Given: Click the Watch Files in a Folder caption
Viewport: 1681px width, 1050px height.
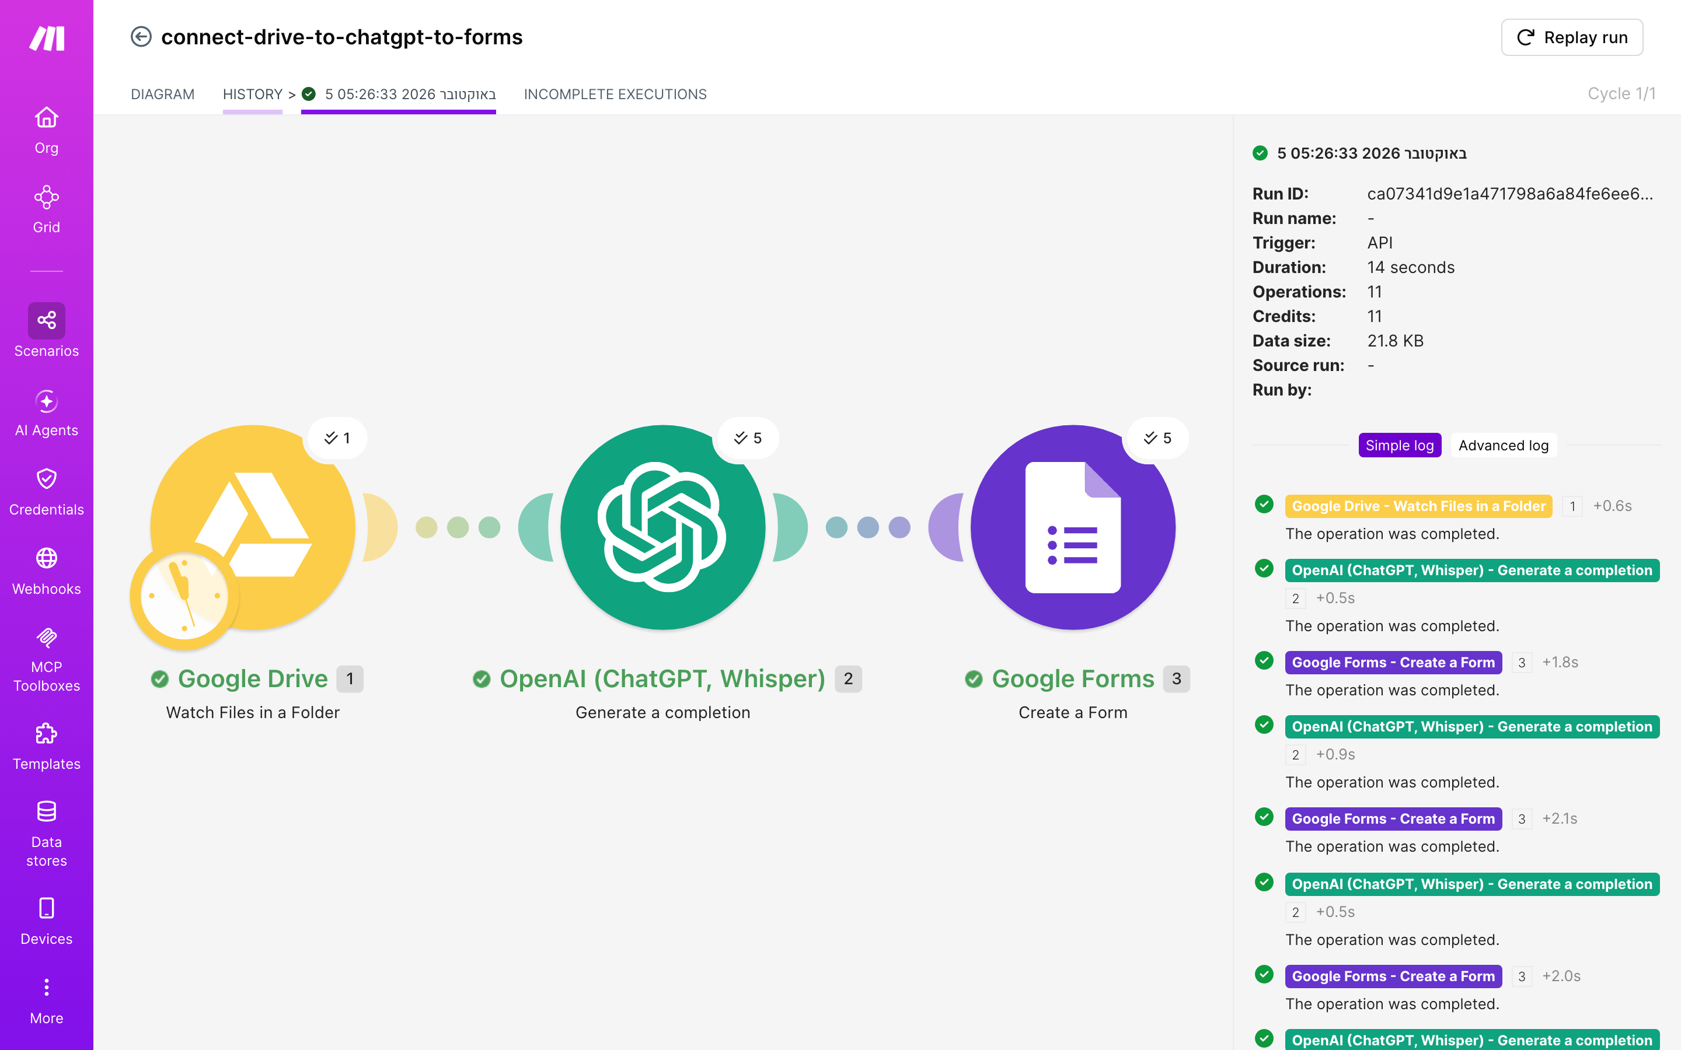Looking at the screenshot, I should (x=253, y=712).
